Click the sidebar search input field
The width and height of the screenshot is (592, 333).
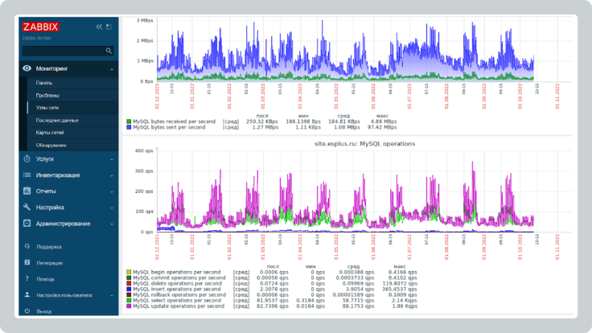point(63,51)
